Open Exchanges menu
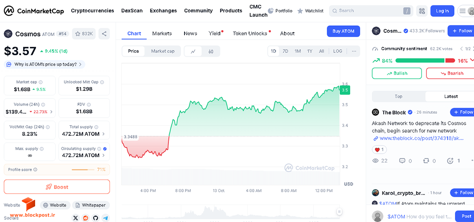 click(x=163, y=11)
